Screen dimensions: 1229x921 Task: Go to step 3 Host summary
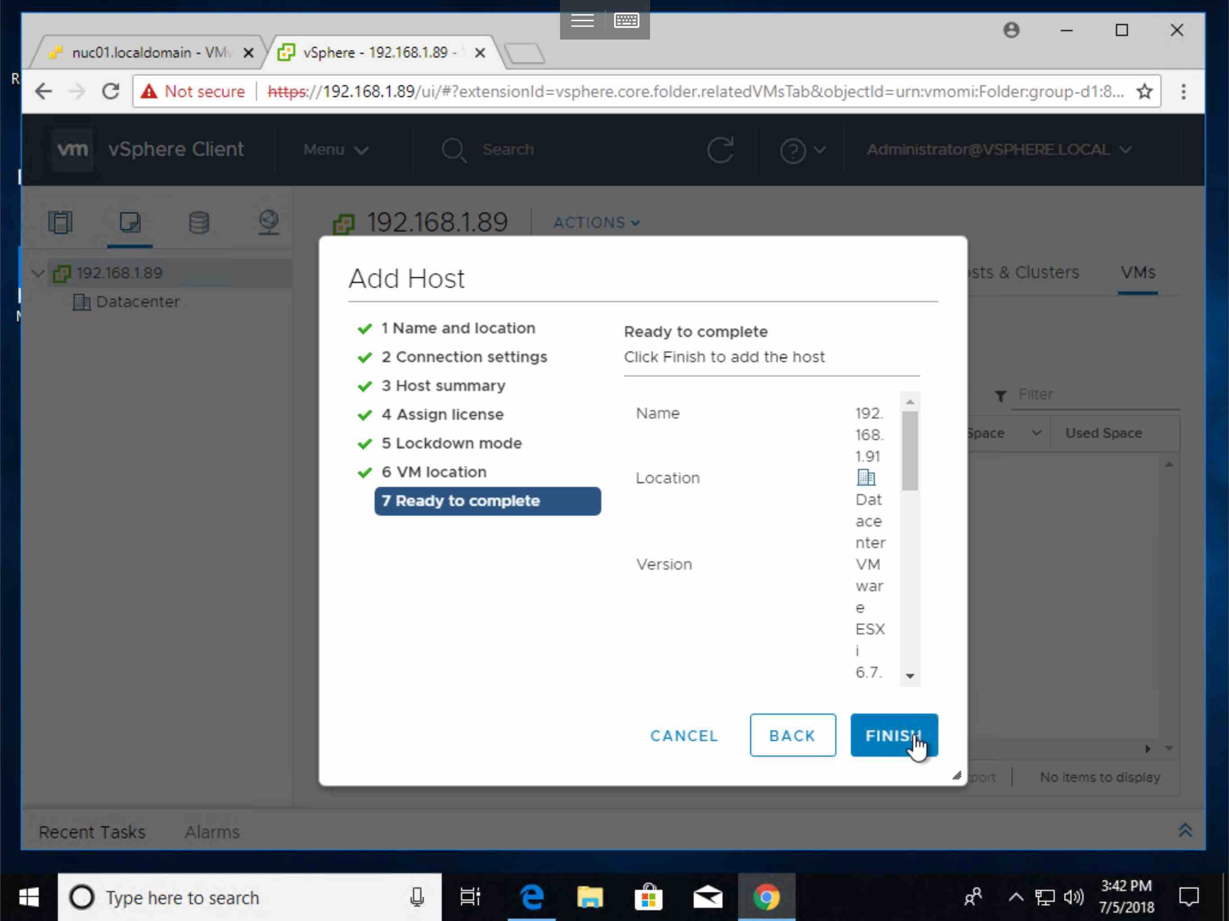click(x=444, y=386)
